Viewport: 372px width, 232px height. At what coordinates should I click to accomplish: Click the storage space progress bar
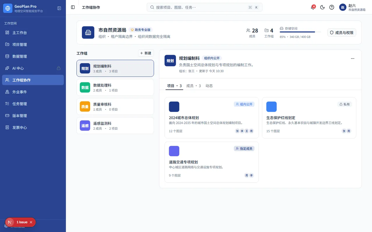(x=301, y=32)
